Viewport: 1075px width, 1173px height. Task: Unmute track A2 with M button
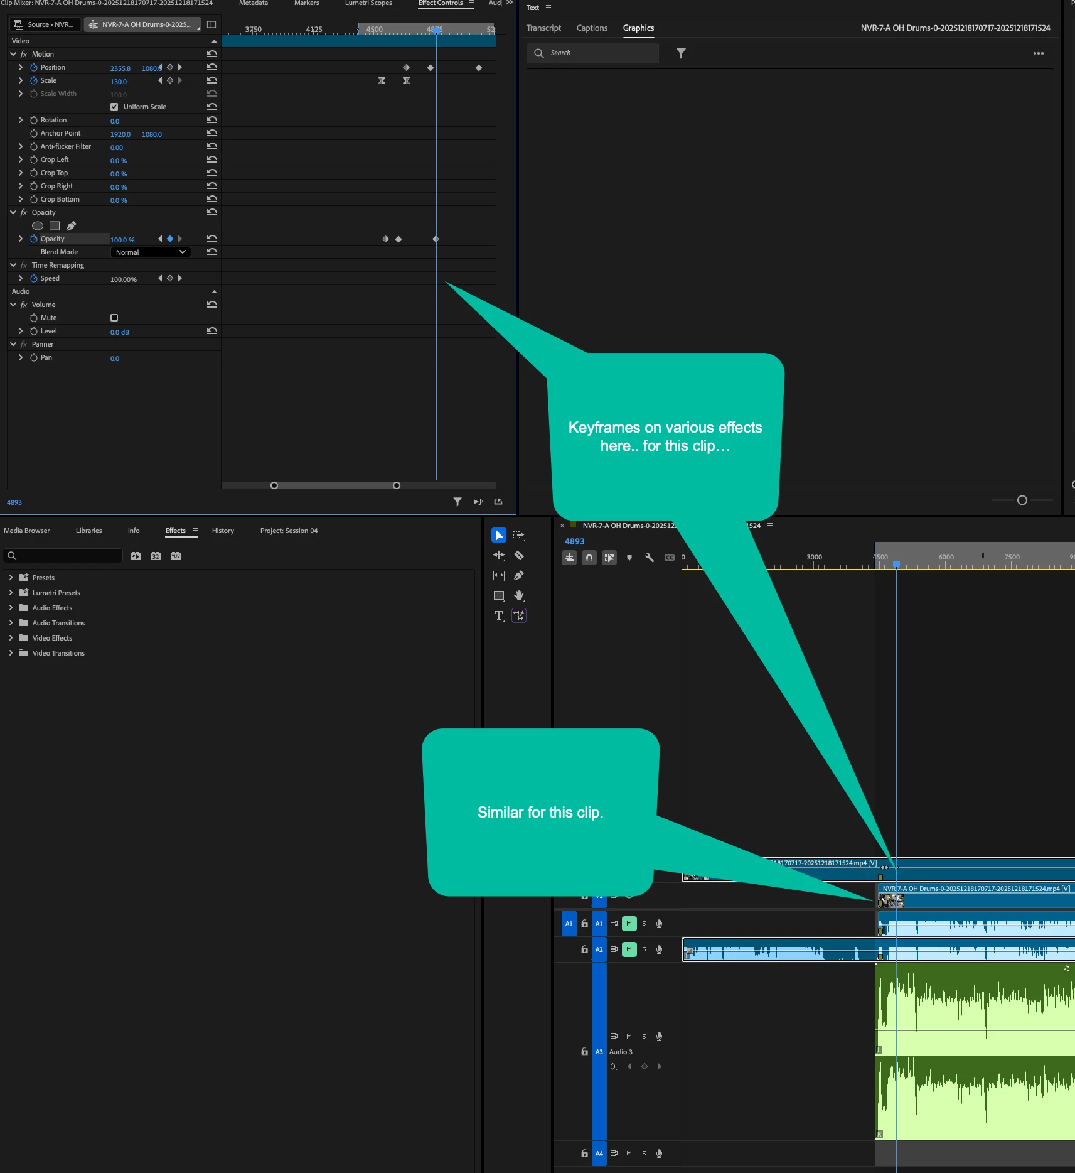coord(629,949)
